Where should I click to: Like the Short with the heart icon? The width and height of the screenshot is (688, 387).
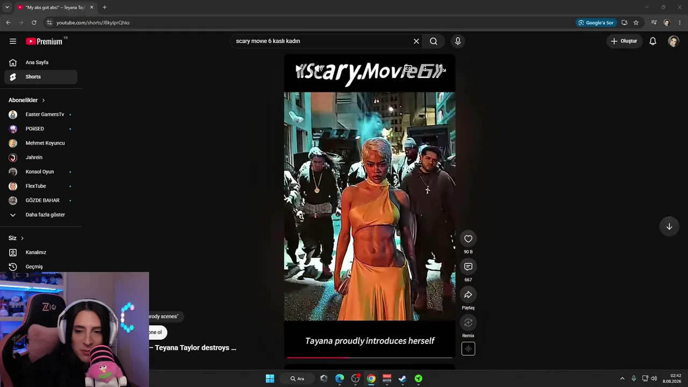click(468, 239)
